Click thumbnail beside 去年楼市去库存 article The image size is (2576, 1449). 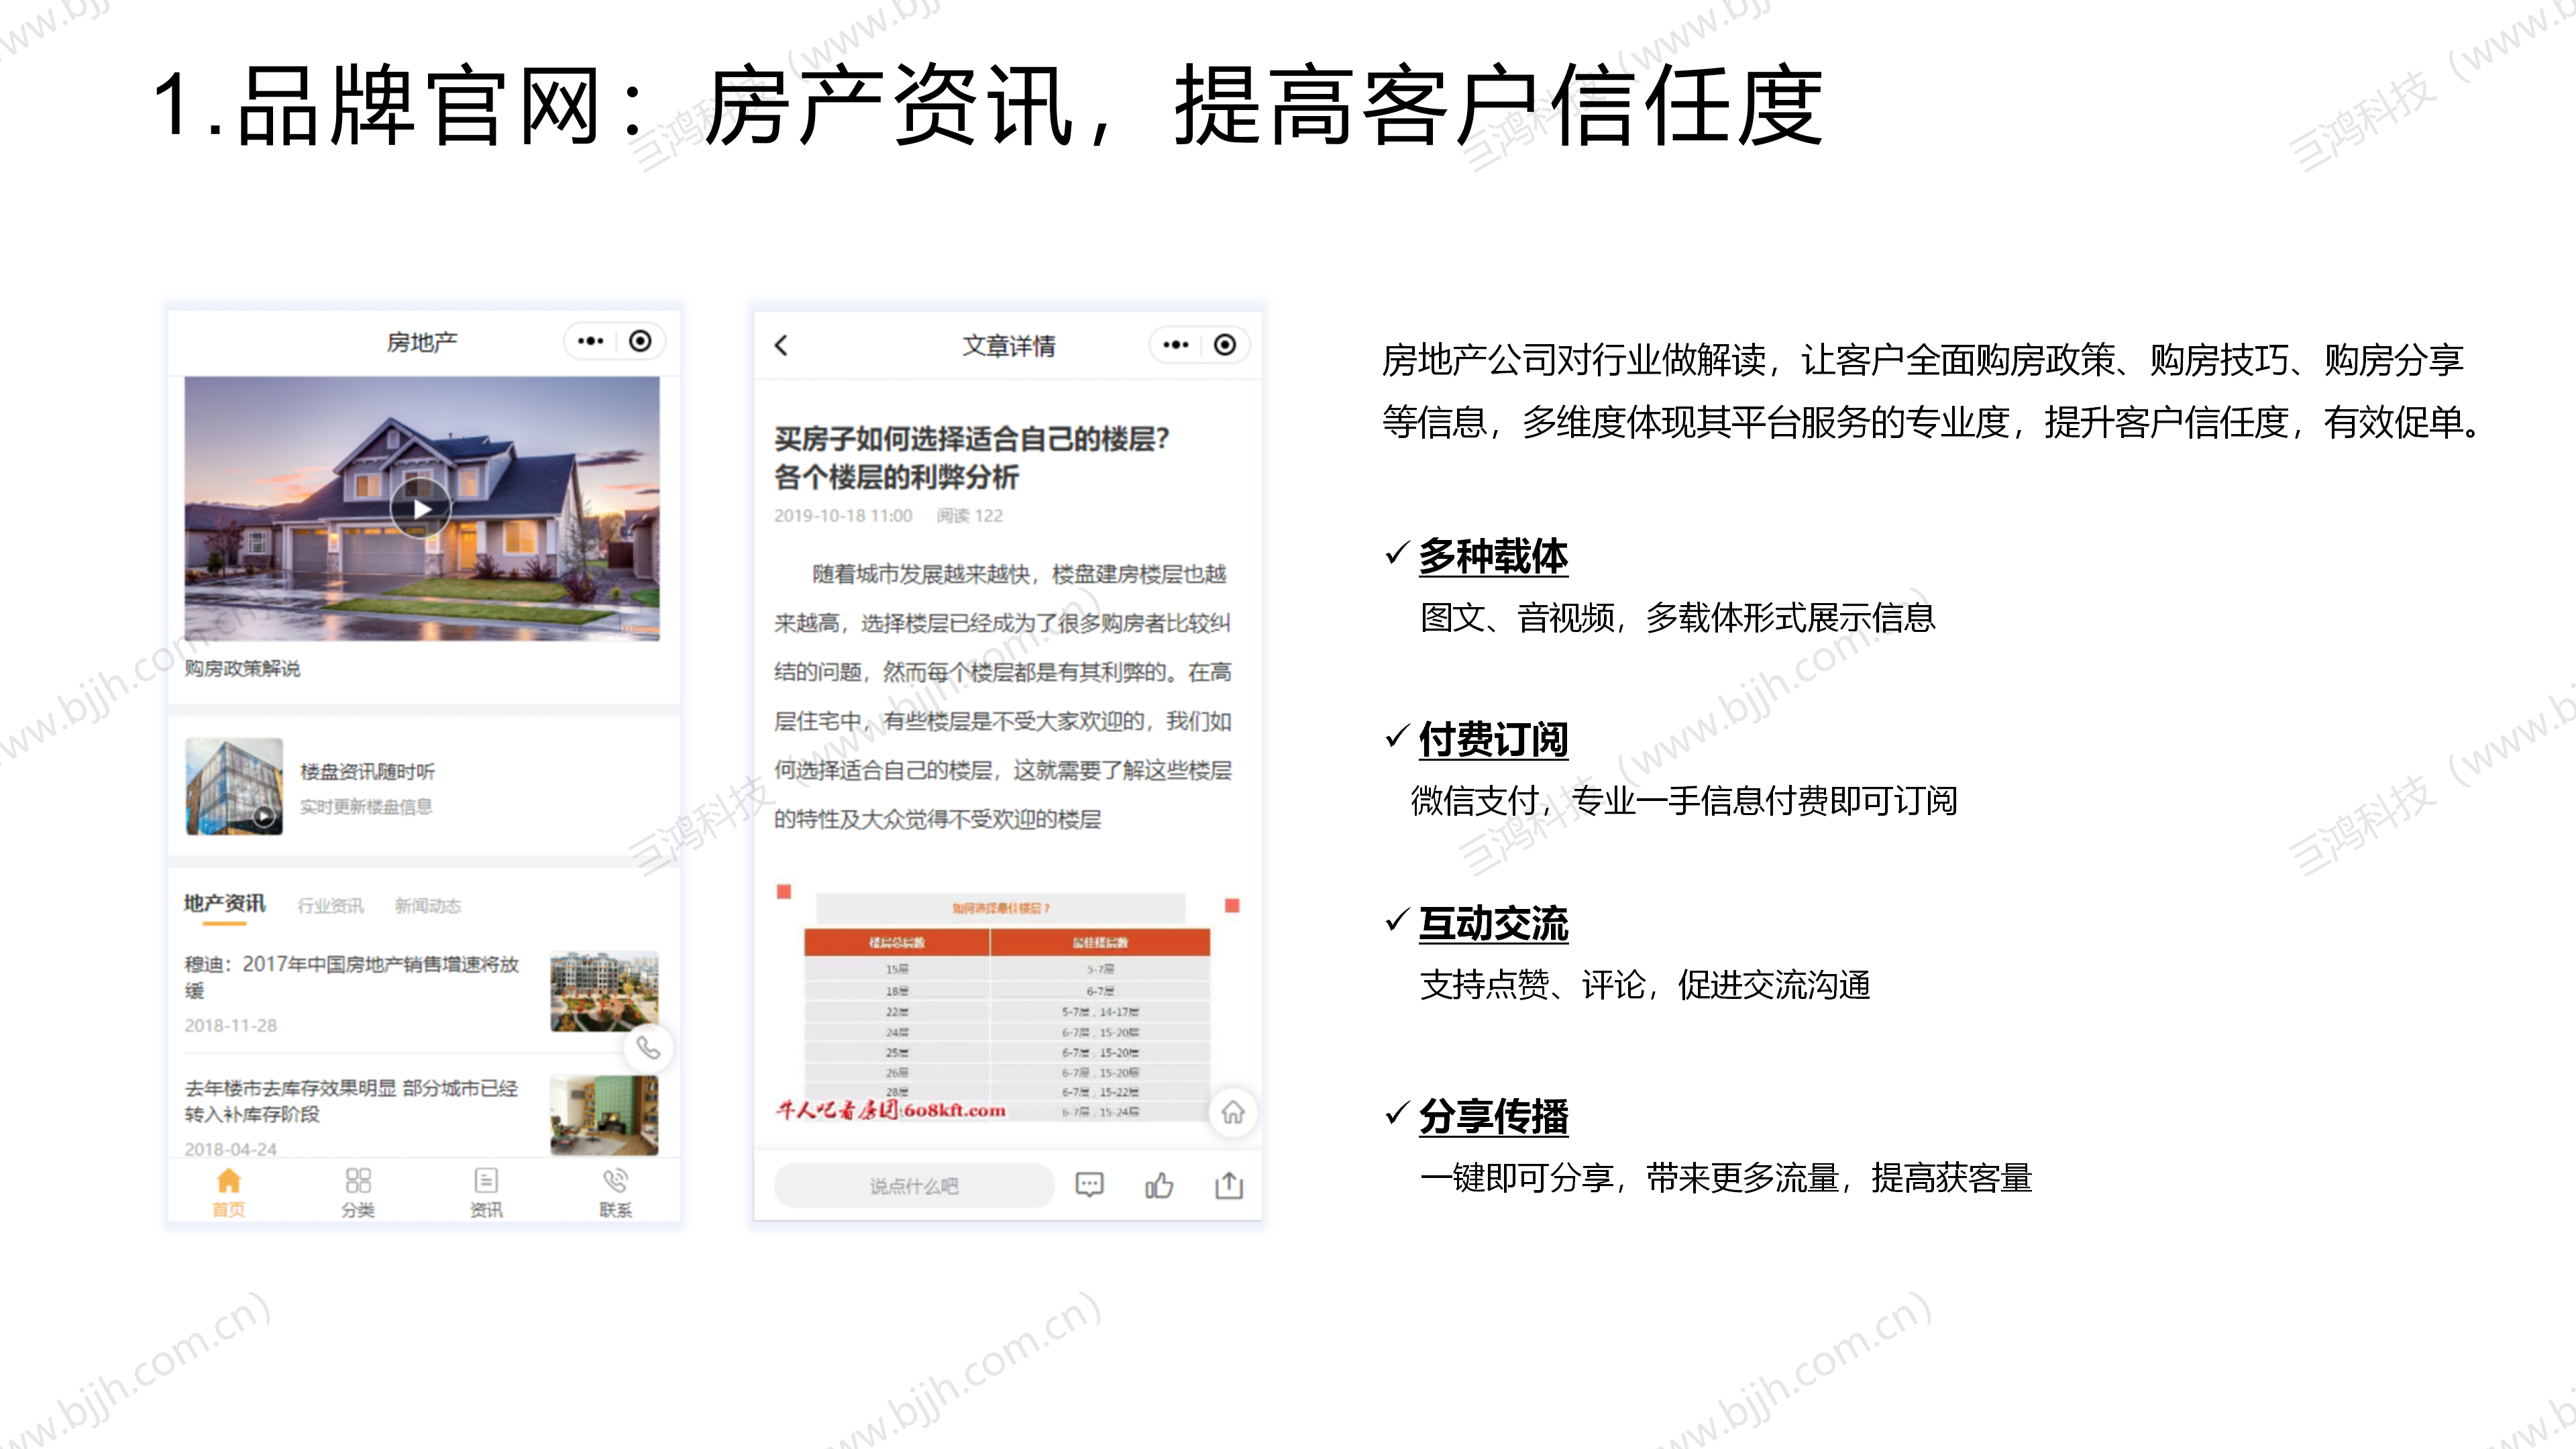(x=604, y=1115)
